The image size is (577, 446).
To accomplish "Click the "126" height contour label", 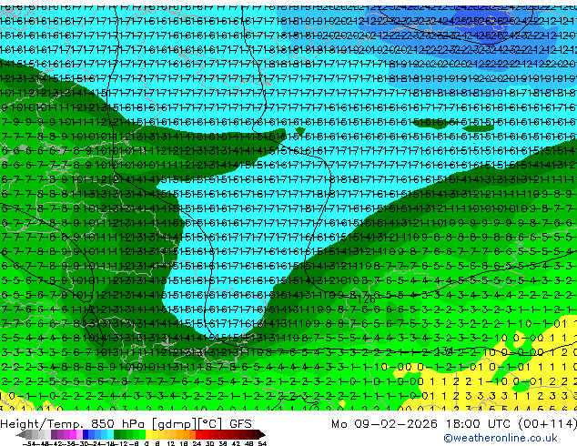I will click(366, 299).
